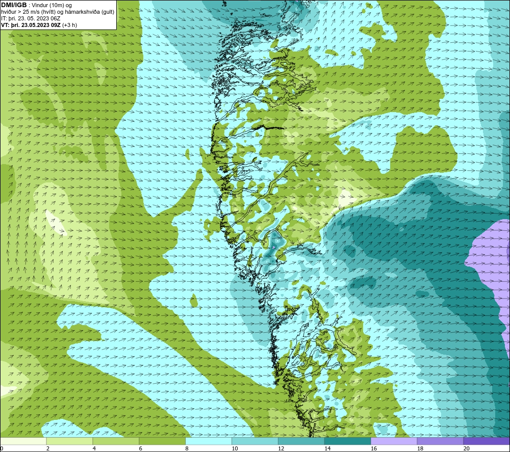
Task: Click the legend label '6'
Action: tap(141, 448)
